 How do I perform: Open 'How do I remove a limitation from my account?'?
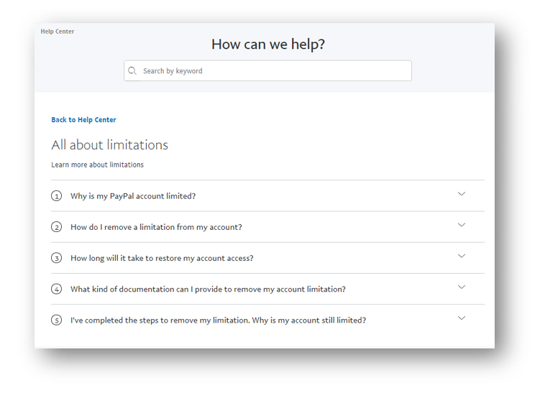click(156, 227)
